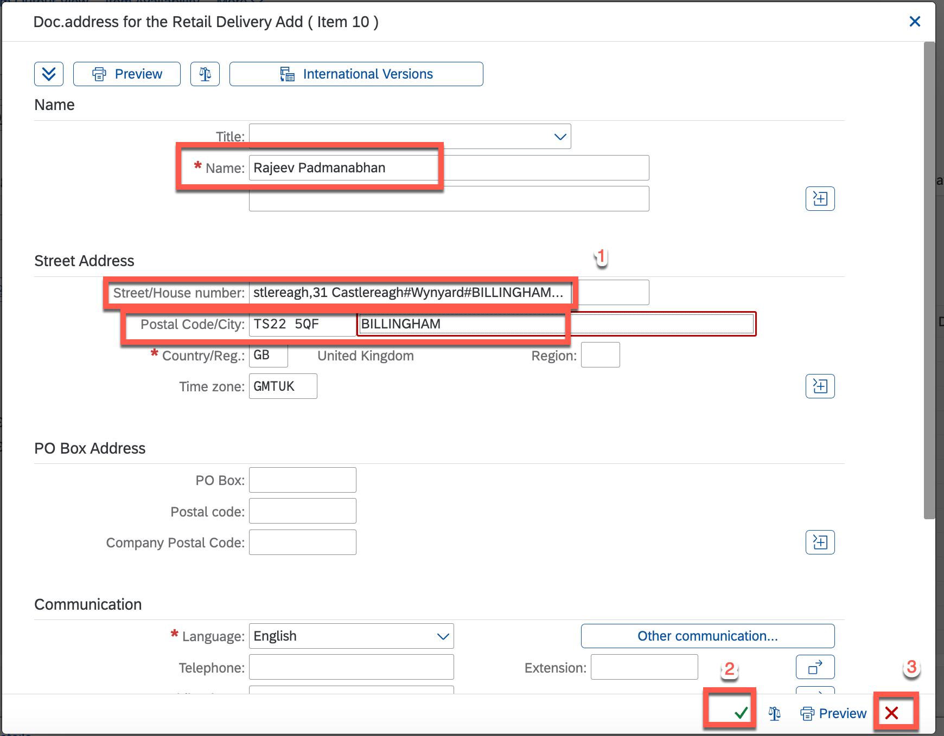Click the balance scale icon in the top toolbar
The height and width of the screenshot is (736, 944).
pyautogui.click(x=205, y=74)
